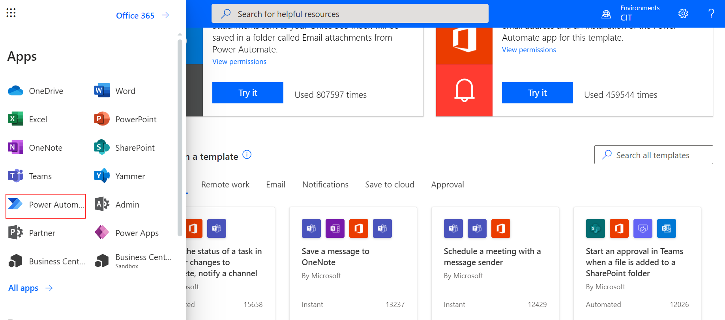This screenshot has width=725, height=320.
Task: Select the Approval tab
Action: tap(448, 185)
